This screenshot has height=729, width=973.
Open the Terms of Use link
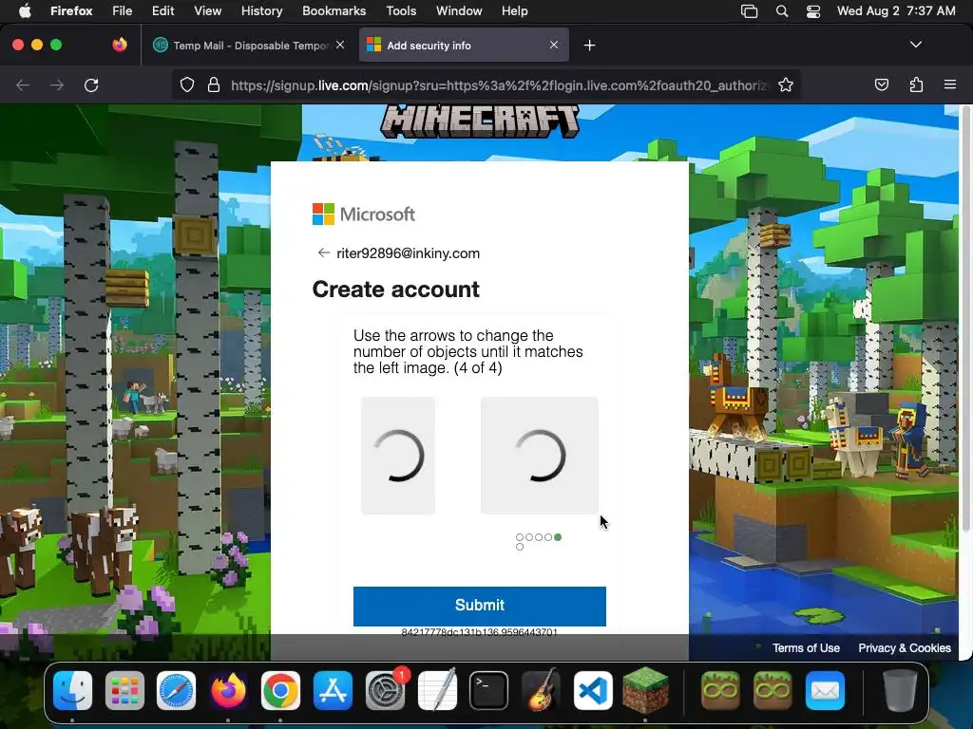(x=806, y=647)
